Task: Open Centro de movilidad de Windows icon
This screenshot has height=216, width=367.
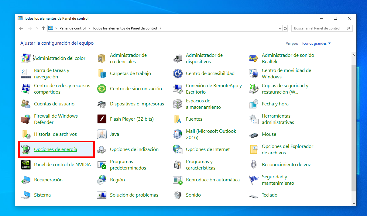Action: (253, 73)
